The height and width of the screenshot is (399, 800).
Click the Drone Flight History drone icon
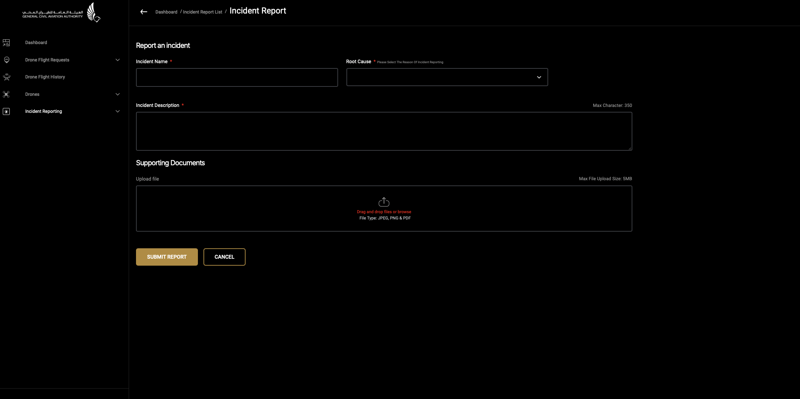click(6, 77)
